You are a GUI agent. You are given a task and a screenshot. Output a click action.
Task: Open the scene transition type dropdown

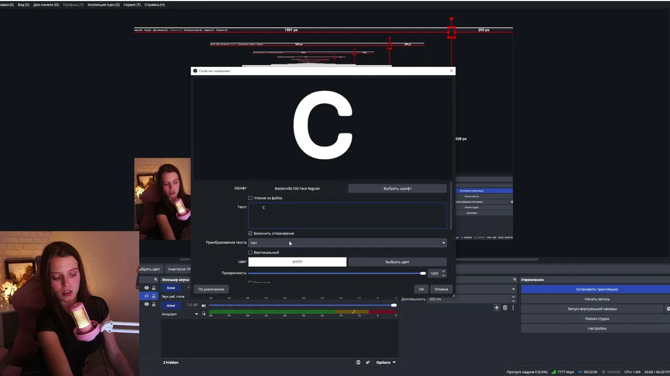(484, 289)
